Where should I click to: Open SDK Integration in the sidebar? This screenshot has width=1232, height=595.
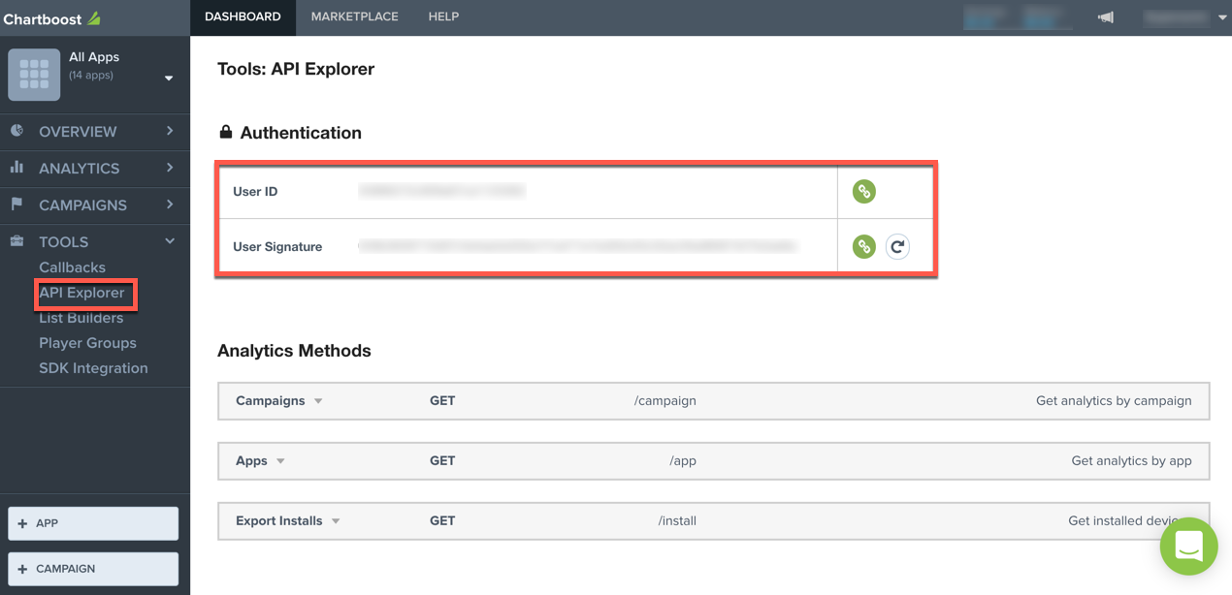pos(93,368)
